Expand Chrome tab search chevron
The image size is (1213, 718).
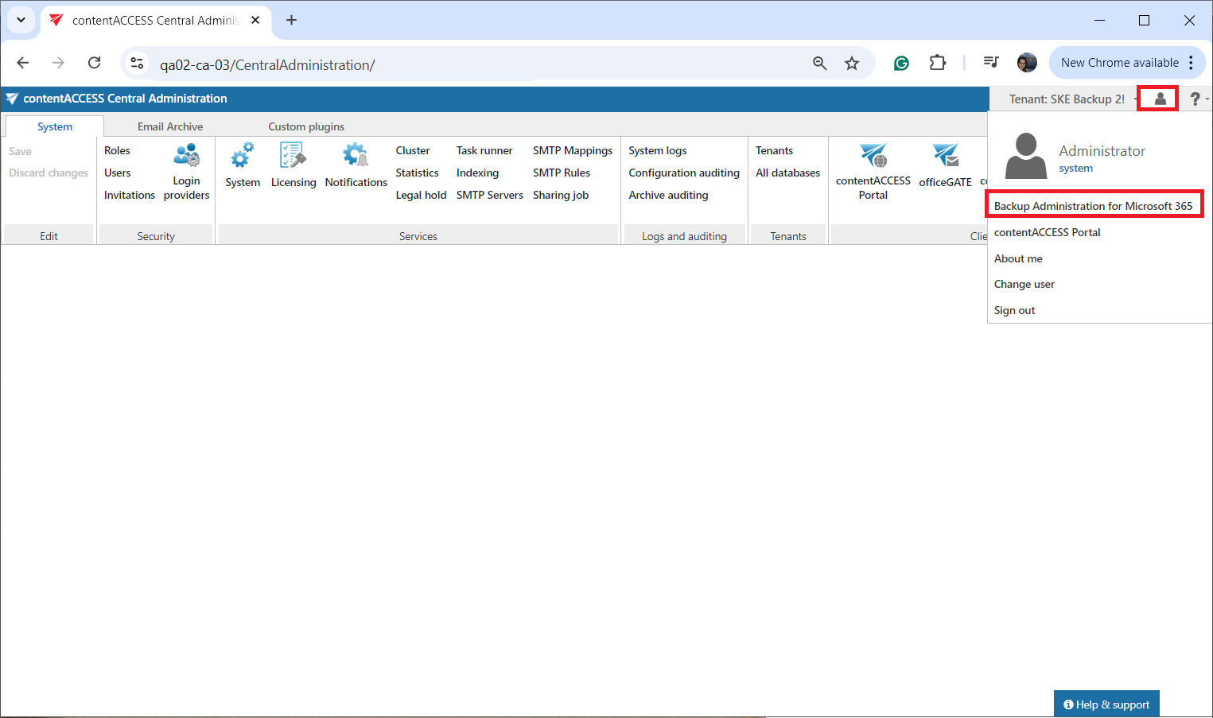pyautogui.click(x=21, y=20)
